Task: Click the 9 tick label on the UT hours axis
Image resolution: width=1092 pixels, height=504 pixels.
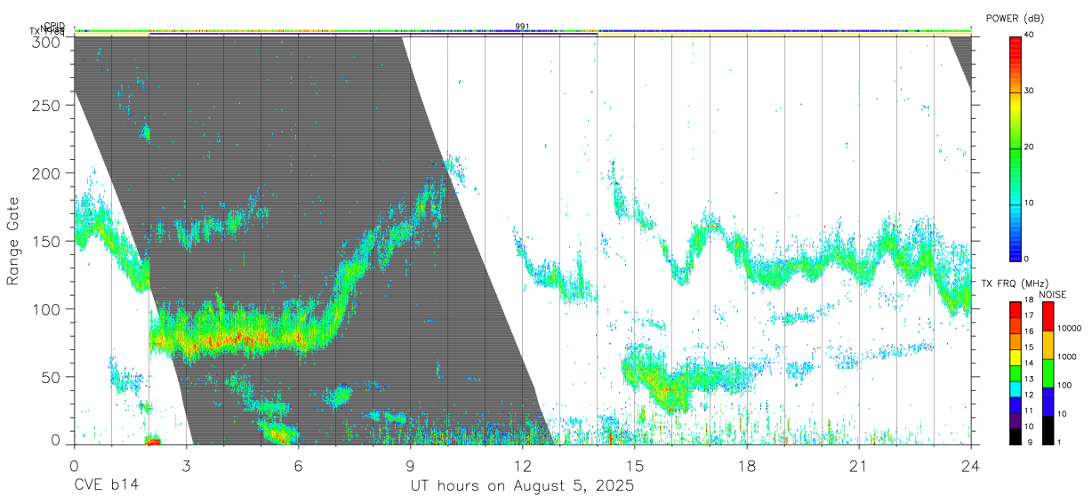Action: pos(410,466)
